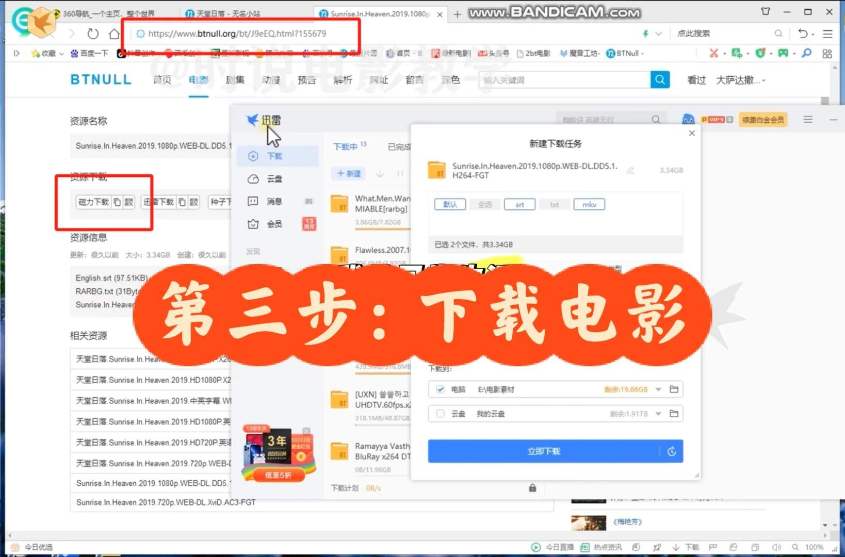
Task: Expand dropdown beside 剩余:19.66GB
Action: [x=658, y=389]
